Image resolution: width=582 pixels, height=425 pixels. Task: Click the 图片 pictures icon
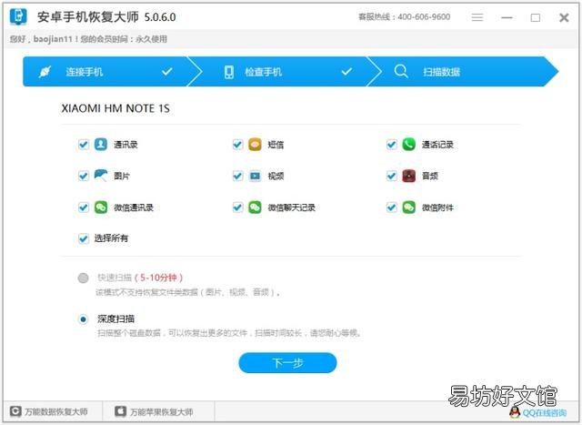pos(101,176)
